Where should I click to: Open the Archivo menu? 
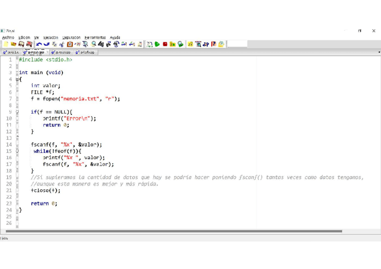pyautogui.click(x=8, y=38)
